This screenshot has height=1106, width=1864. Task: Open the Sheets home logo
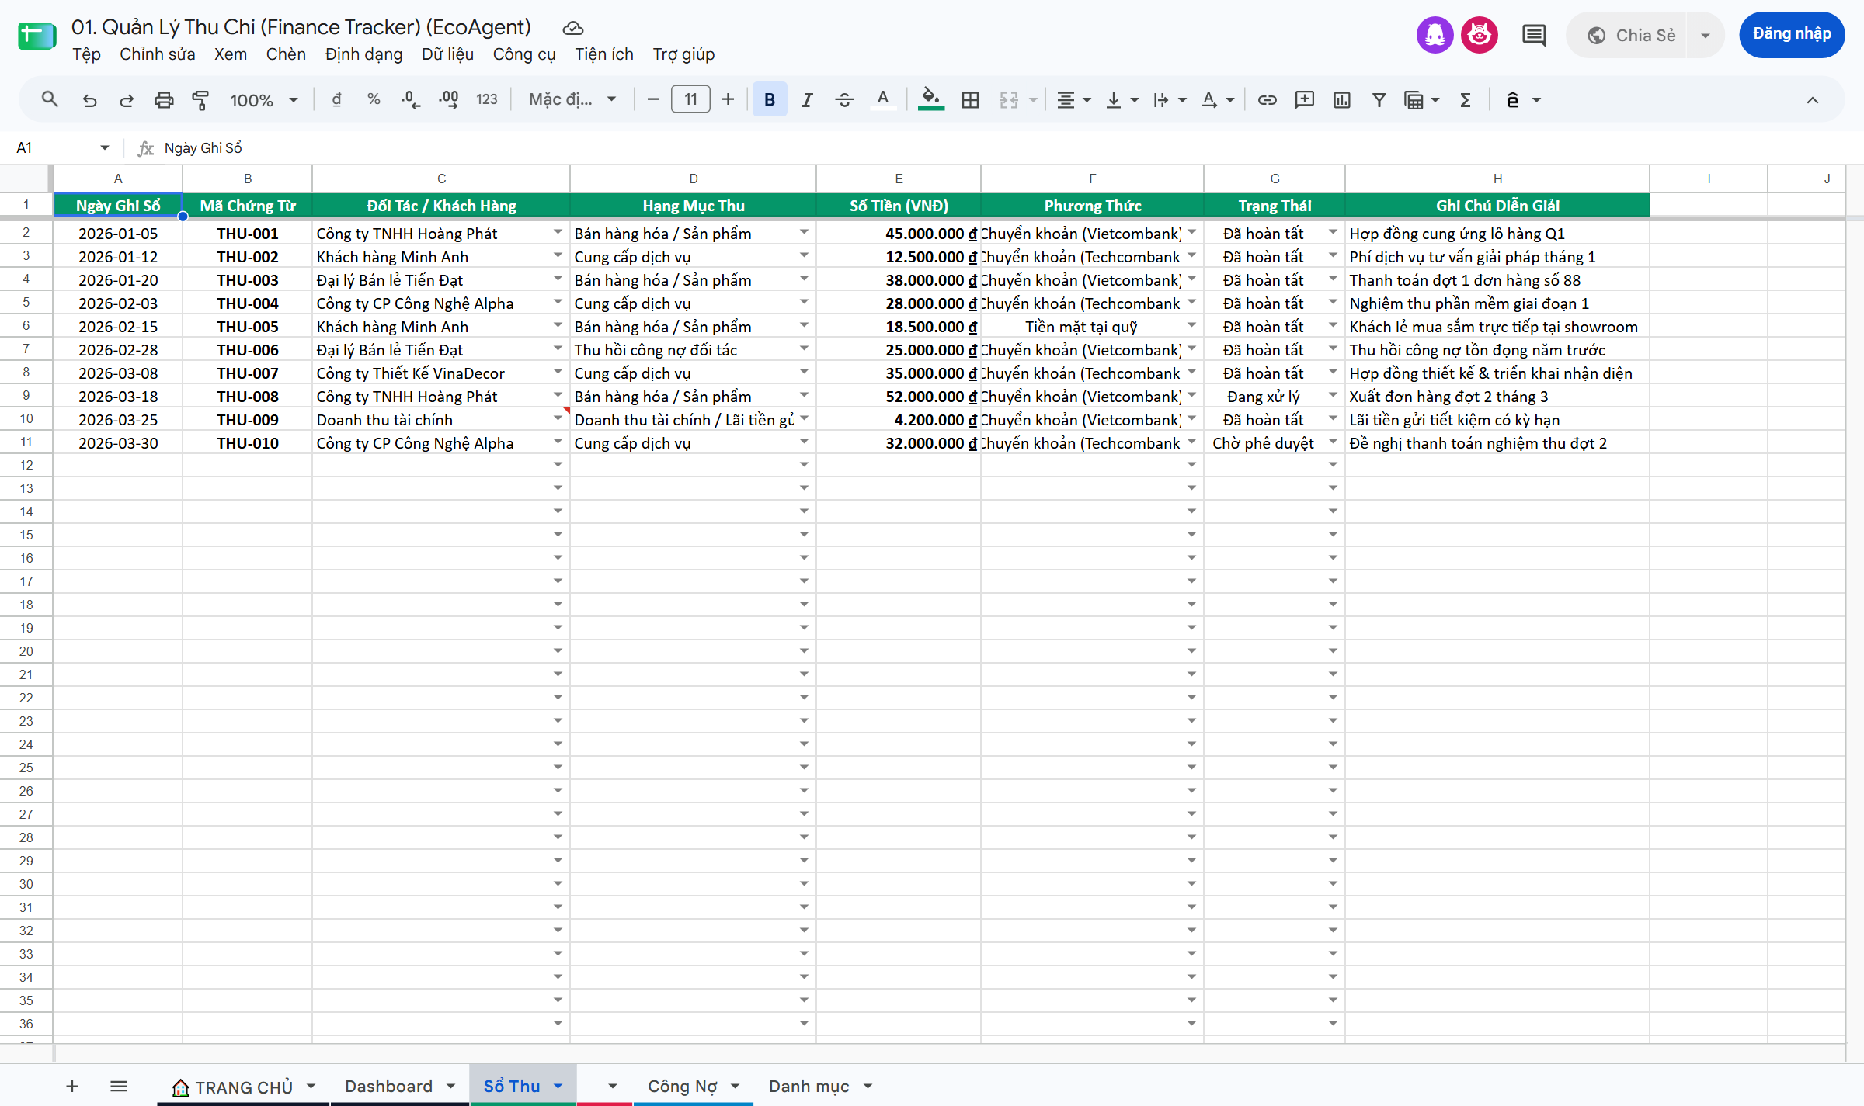point(37,36)
